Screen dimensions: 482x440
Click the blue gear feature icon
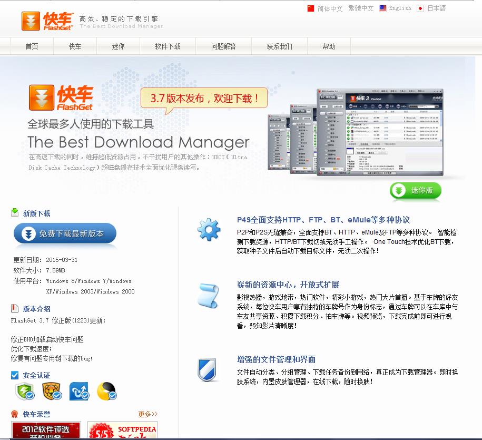pyautogui.click(x=209, y=229)
